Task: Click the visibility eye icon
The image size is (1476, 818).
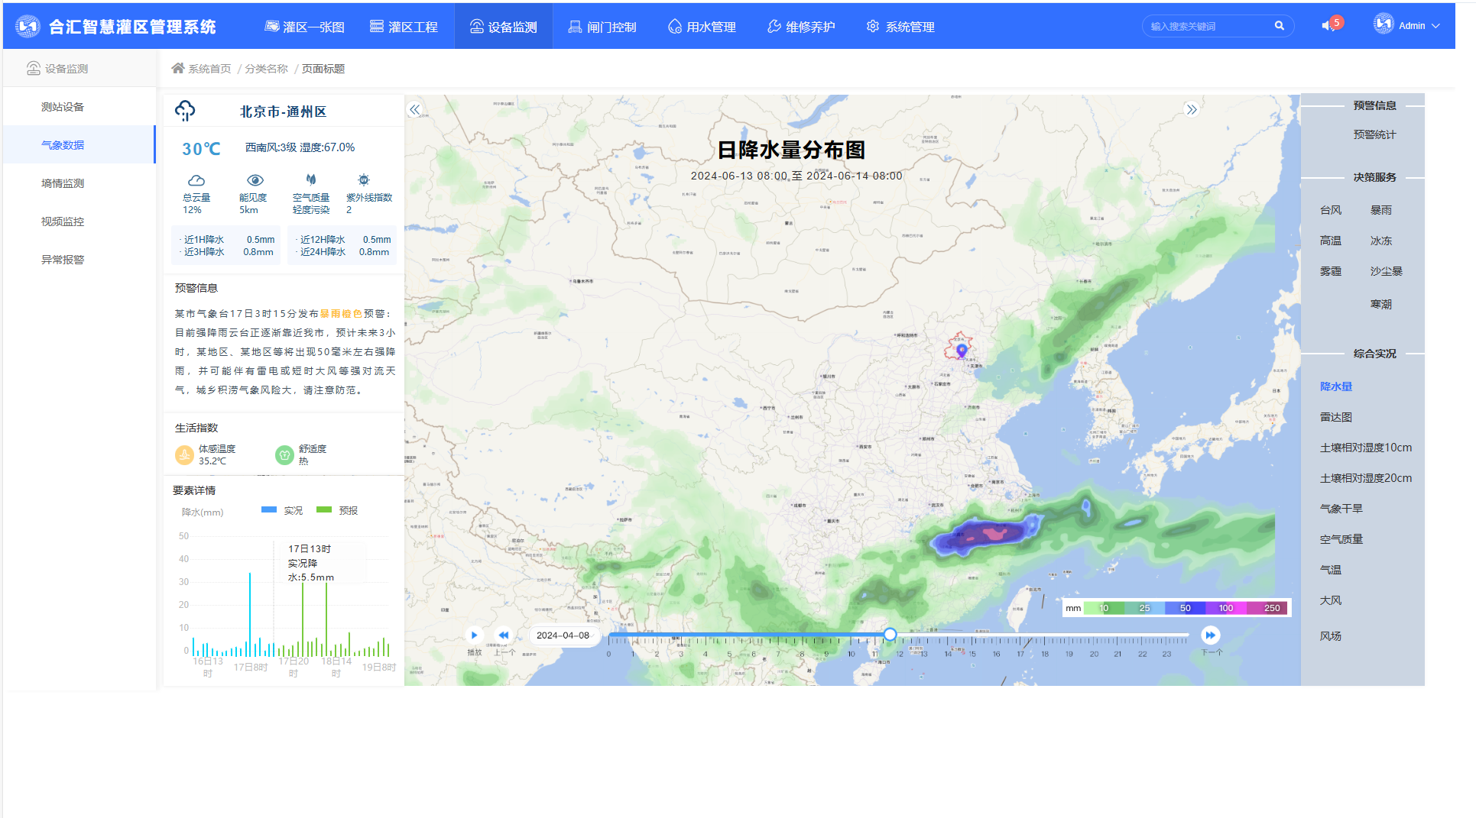Action: click(255, 180)
